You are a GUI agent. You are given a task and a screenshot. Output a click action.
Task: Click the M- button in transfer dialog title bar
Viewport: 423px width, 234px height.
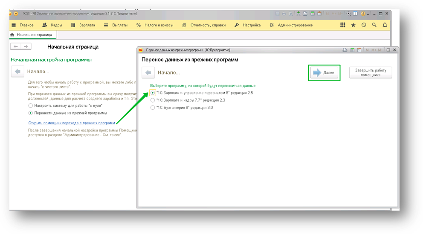click(380, 50)
